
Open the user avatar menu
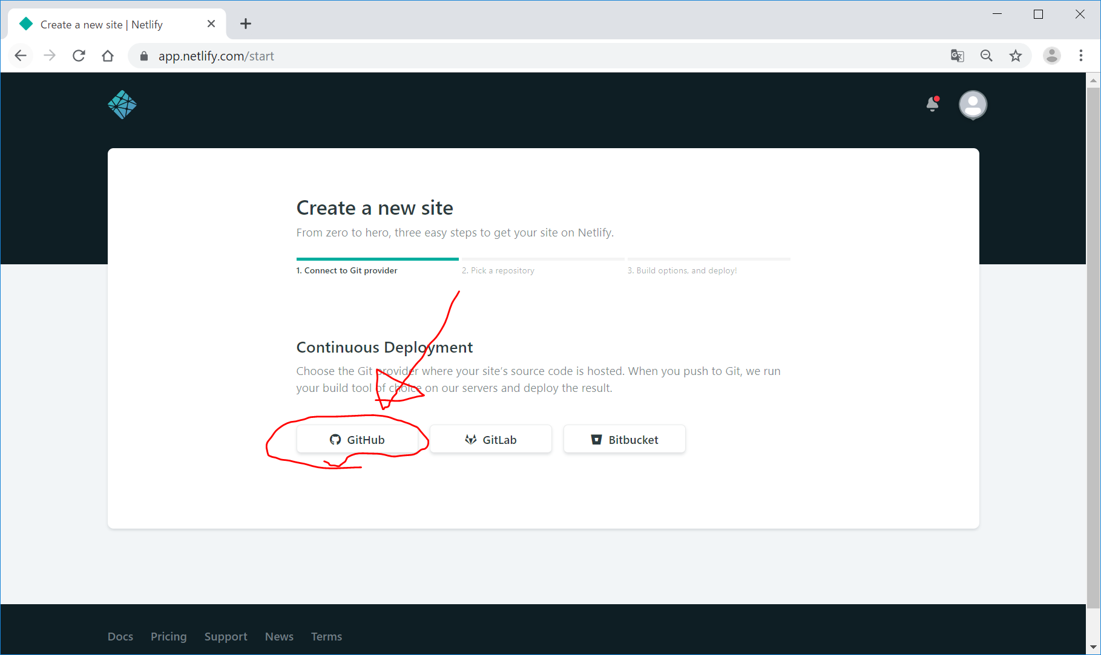click(973, 105)
